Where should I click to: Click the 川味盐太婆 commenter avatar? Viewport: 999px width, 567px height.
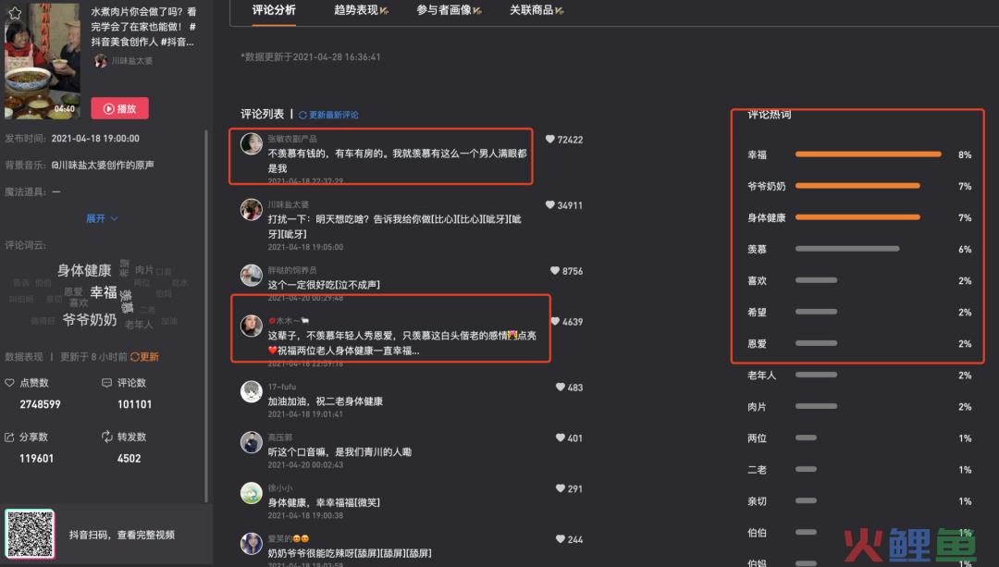pyautogui.click(x=251, y=209)
